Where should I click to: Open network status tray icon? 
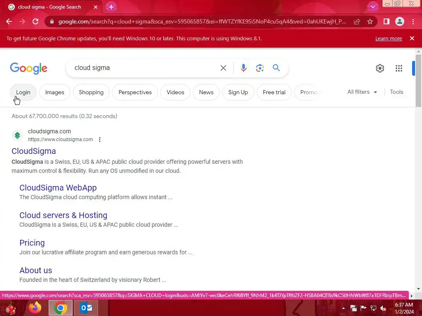click(373, 308)
